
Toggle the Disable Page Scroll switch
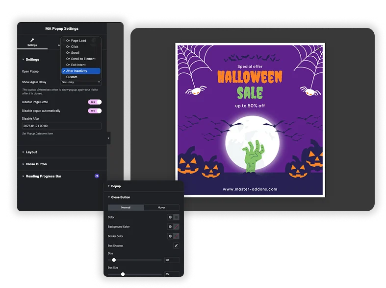95,102
